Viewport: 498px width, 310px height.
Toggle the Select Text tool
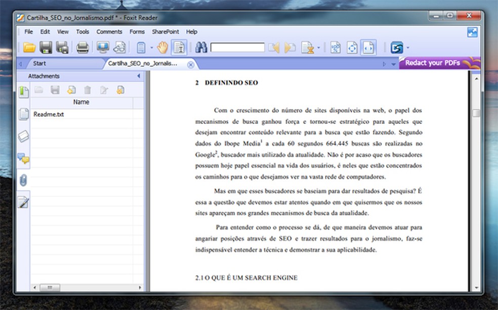[179, 48]
